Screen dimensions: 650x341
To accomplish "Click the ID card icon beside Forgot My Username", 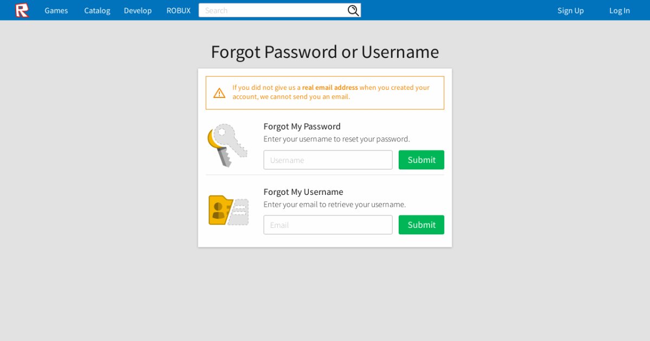I will (229, 210).
